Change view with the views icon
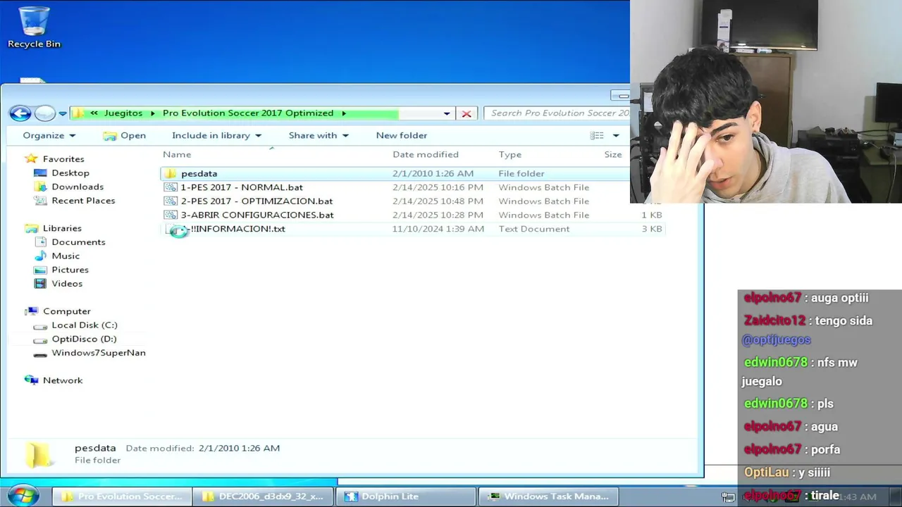Viewport: 902px width, 507px height. click(x=597, y=135)
